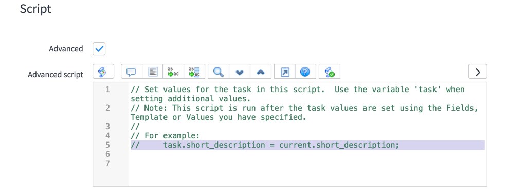The height and width of the screenshot is (195, 509).
Task: Click the toggle comment speech bubble icon
Action: point(132,72)
